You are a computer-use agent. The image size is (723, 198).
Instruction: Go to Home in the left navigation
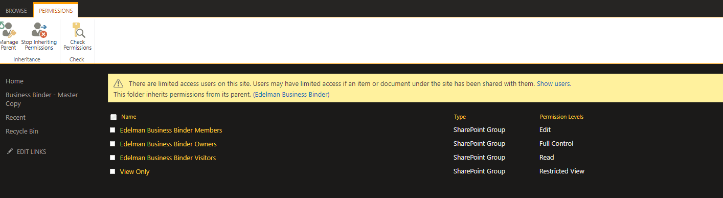[x=14, y=81]
